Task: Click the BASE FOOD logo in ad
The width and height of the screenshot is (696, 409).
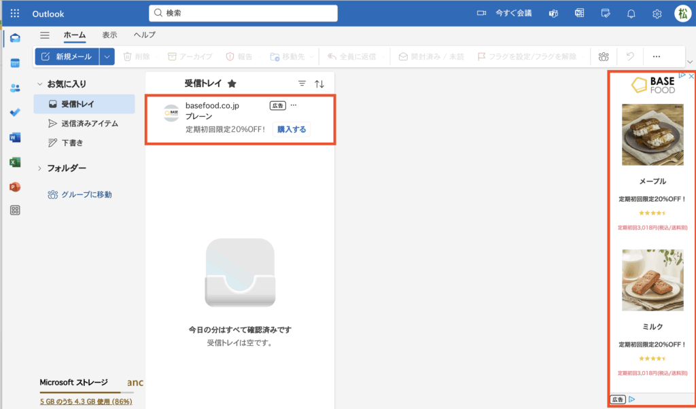Action: coord(653,85)
